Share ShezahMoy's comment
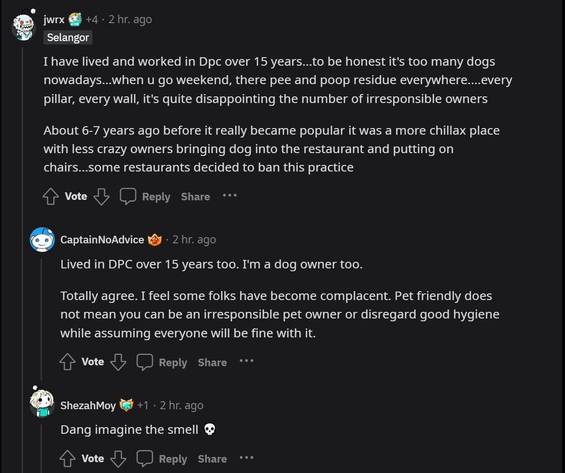This screenshot has width=565, height=473. (212, 459)
